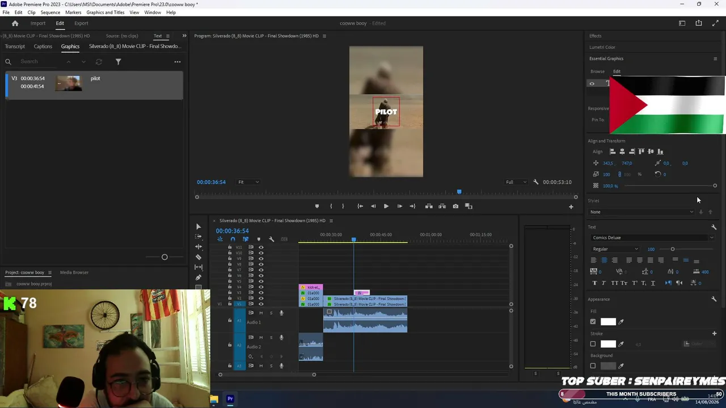Toggle lock on the Audio 1 track

click(230, 321)
